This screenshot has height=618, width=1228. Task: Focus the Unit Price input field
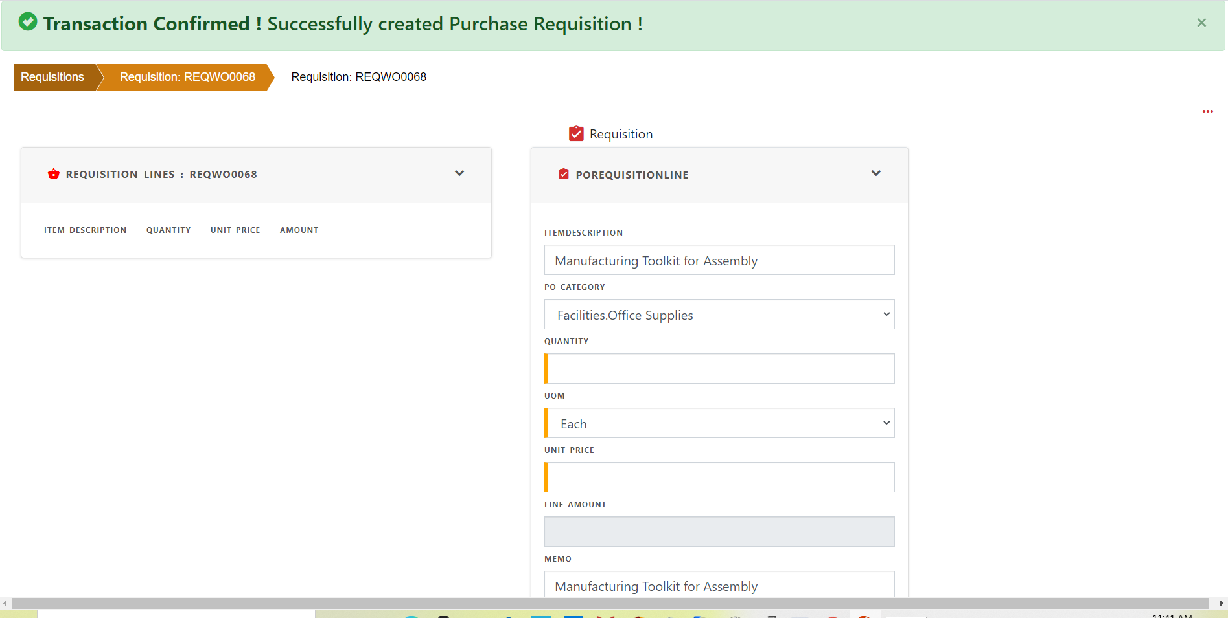tap(719, 478)
